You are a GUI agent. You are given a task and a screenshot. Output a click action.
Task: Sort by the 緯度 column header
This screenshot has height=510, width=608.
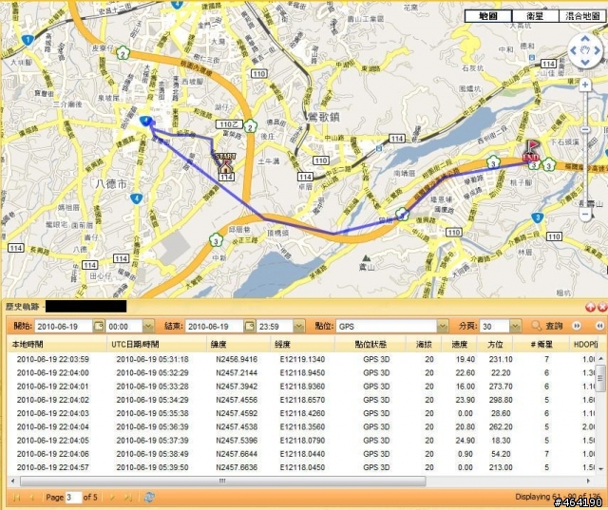[237, 344]
